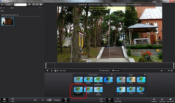The image size is (175, 103).
Task: Switch to the Events view
Action: tap(12, 100)
